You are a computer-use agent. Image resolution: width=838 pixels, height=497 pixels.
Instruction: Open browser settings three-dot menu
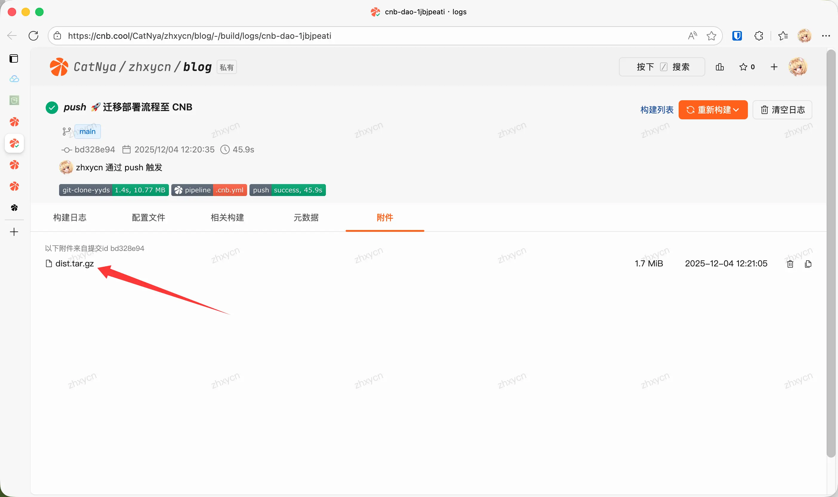pyautogui.click(x=825, y=36)
